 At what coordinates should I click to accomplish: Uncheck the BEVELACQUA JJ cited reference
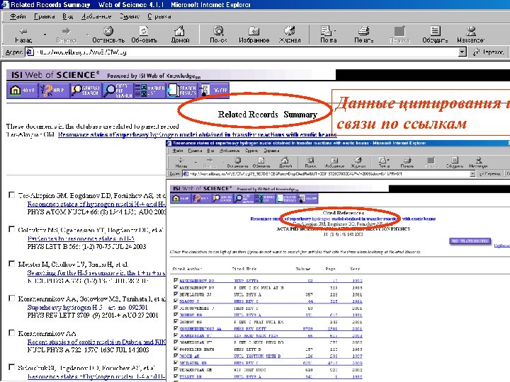176,294
